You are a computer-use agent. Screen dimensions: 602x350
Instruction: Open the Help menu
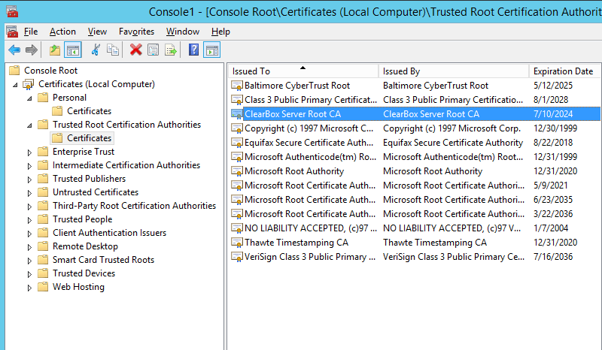(220, 32)
